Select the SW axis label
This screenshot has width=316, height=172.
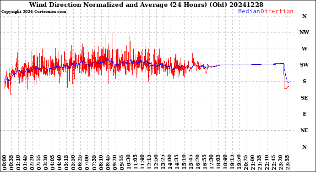pyautogui.click(x=304, y=65)
